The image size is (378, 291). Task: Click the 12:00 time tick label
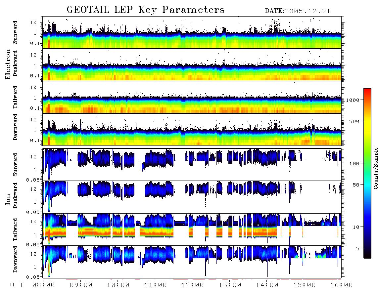pyautogui.click(x=193, y=285)
